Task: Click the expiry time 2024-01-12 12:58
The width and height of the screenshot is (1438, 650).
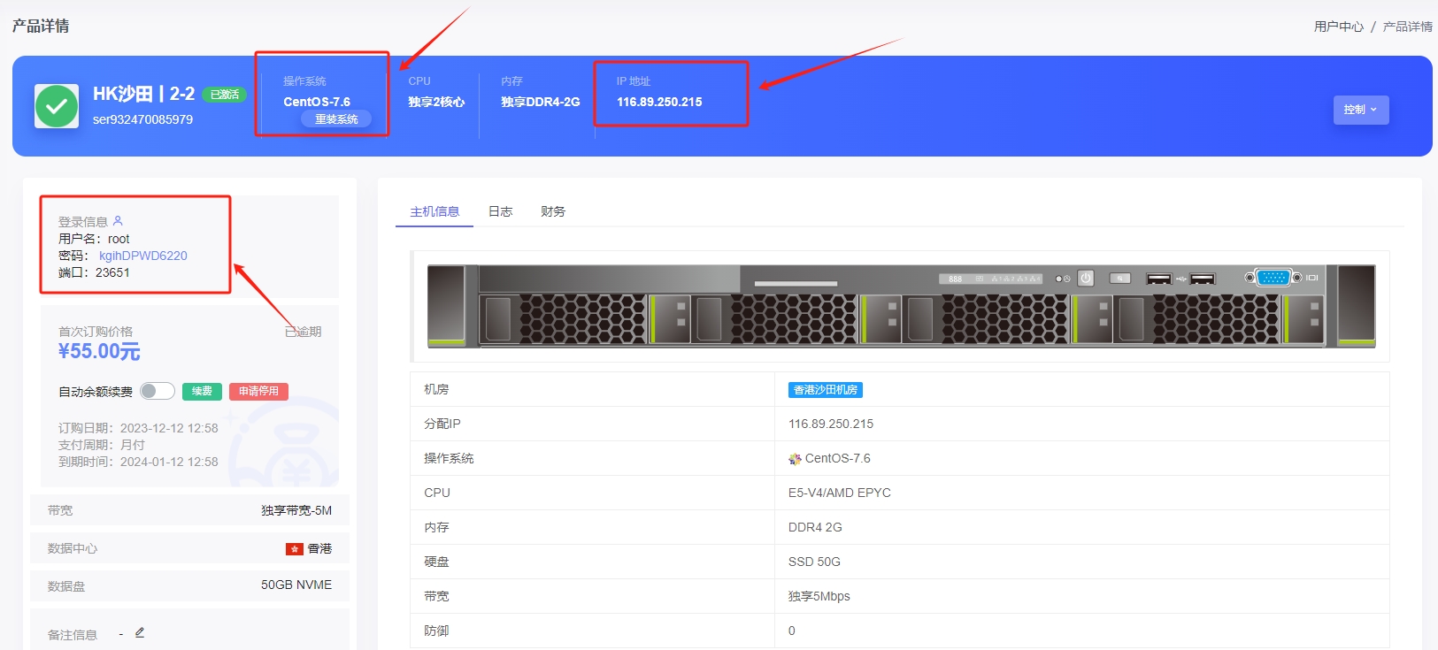Action: click(x=169, y=462)
